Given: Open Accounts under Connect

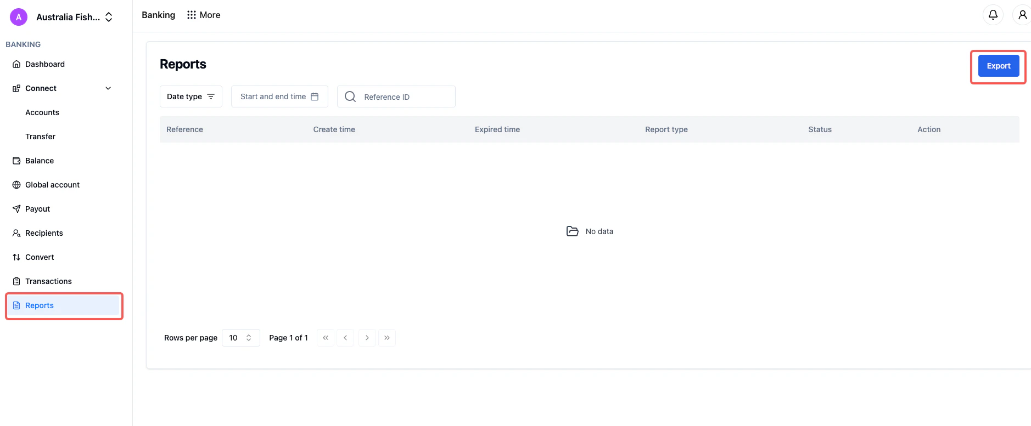Looking at the screenshot, I should [42, 112].
